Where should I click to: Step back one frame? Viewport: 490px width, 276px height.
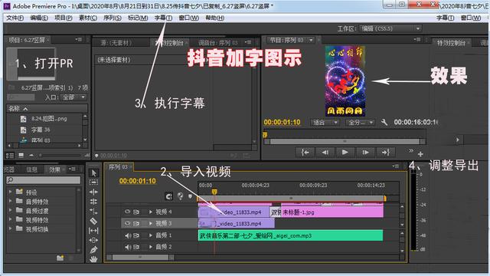(325, 153)
